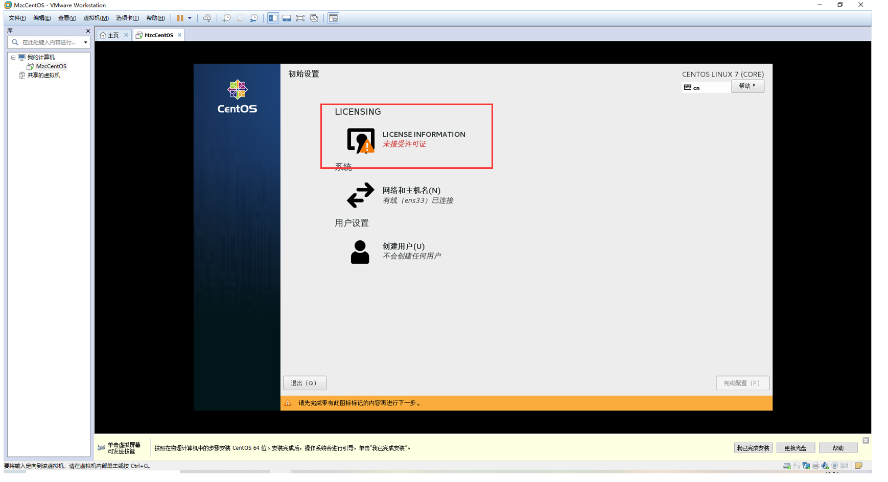The width and height of the screenshot is (888, 482).
Task: Dismiss the yellow install hint bar
Action: 866,440
